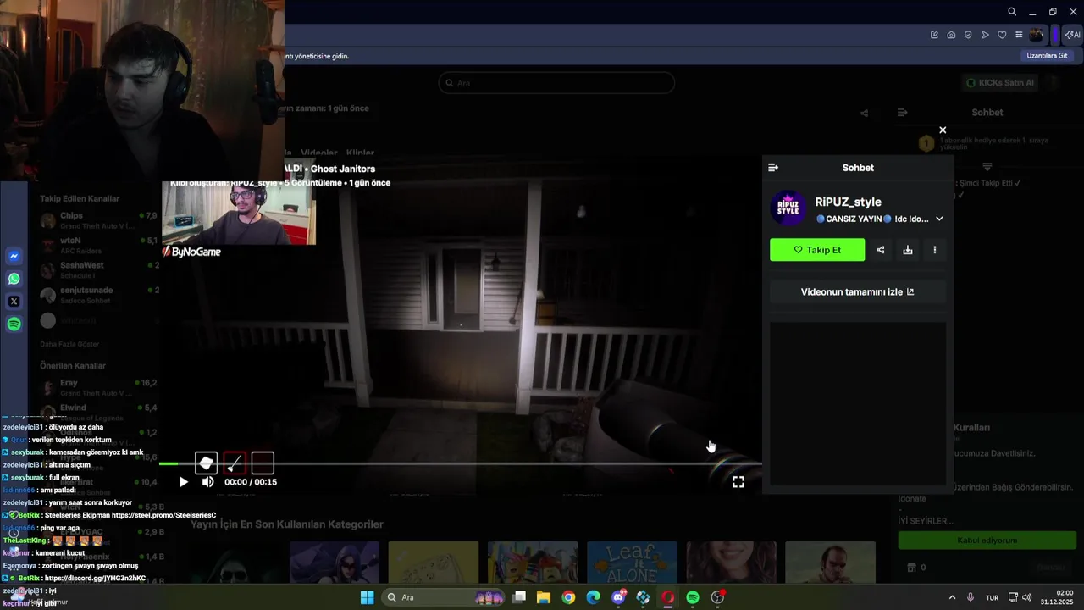The image size is (1084, 610).
Task: Open the senjutsunade followed channel
Action: coord(99,295)
